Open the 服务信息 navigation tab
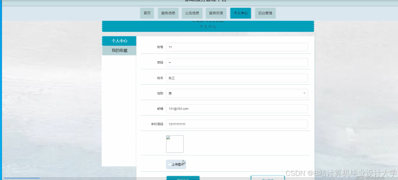The image size is (398, 180). 168,13
